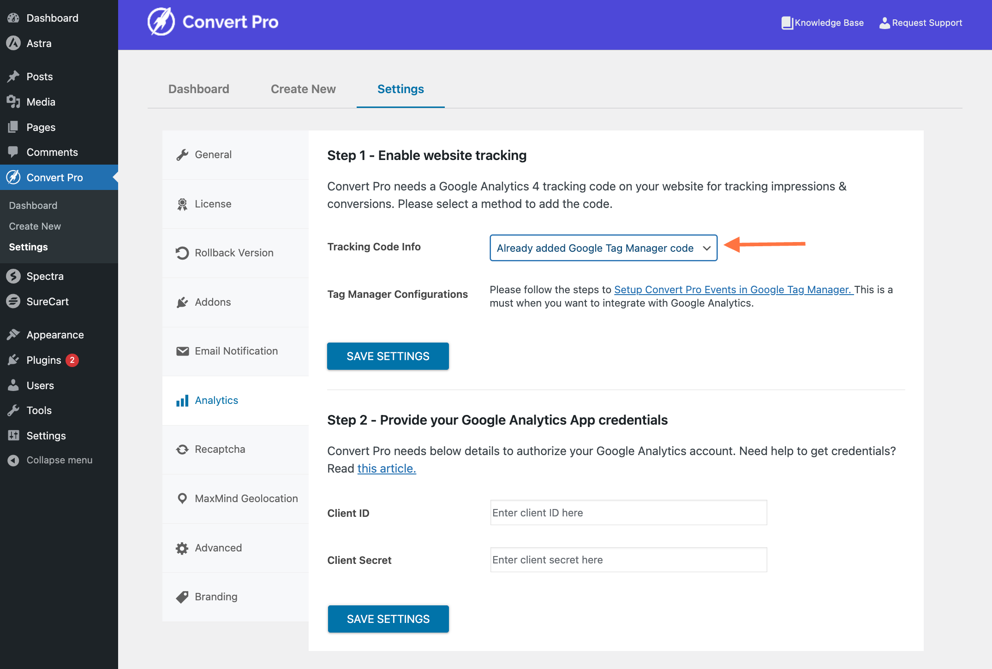Open Create New under Convert Pro submenu
This screenshot has width=992, height=669.
click(35, 226)
